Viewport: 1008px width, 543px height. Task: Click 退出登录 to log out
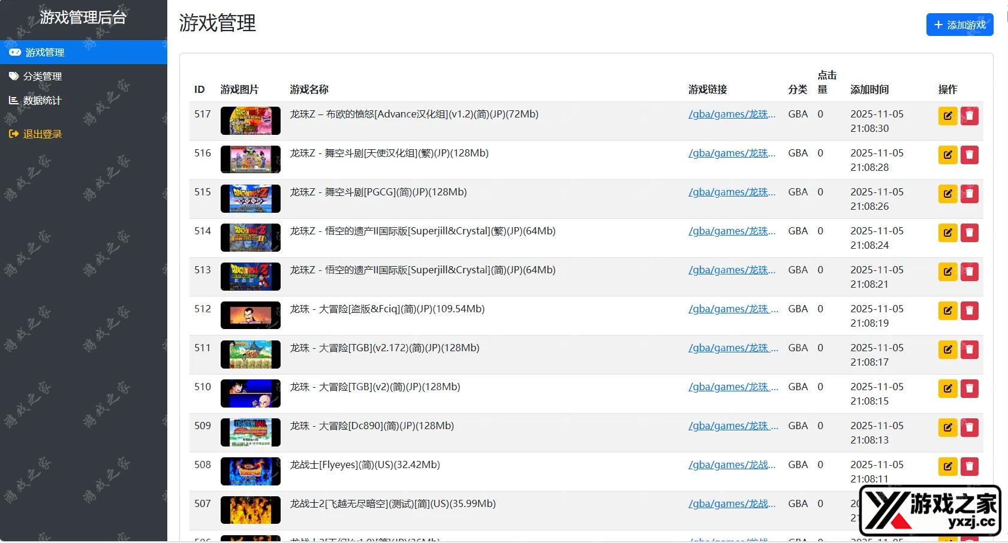coord(83,134)
